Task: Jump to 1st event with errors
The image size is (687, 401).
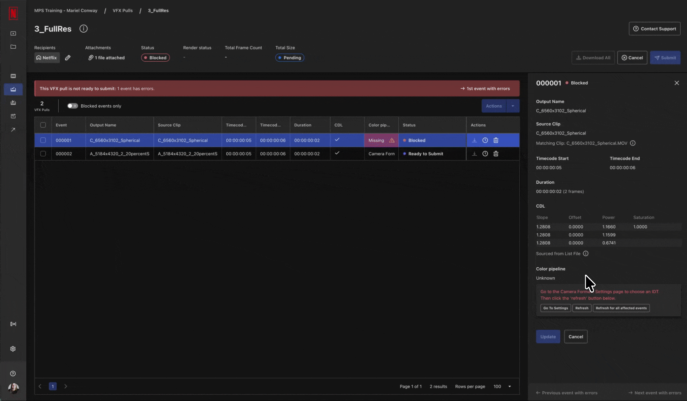Action: 485,88
